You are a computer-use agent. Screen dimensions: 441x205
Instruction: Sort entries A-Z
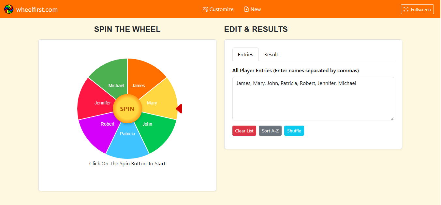[270, 131]
